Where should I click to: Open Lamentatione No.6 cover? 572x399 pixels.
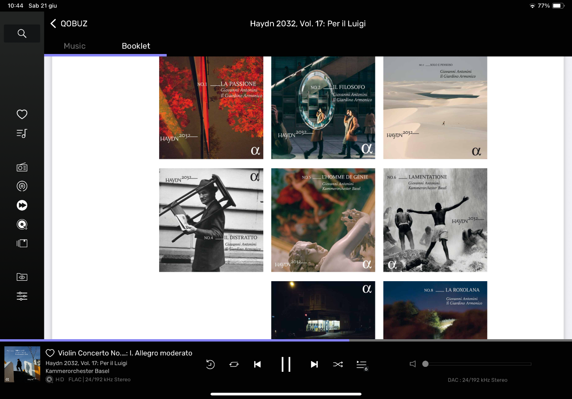(435, 220)
